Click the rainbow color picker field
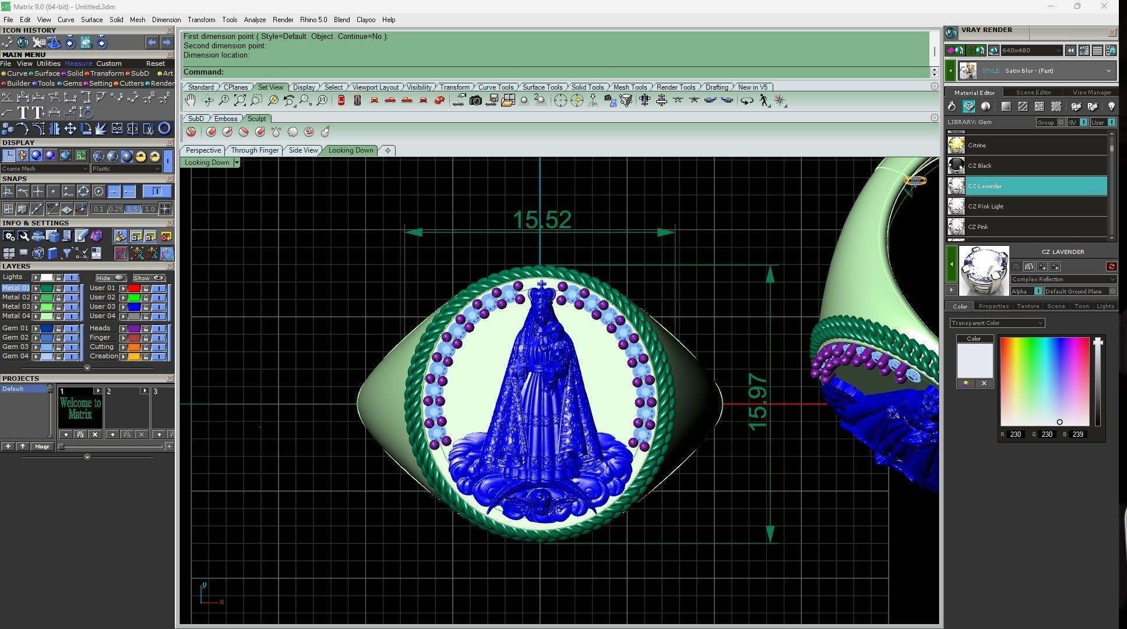This screenshot has width=1127, height=629. (x=1044, y=381)
